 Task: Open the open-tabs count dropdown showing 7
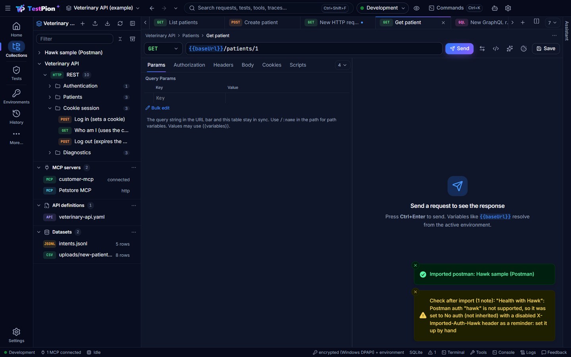point(552,23)
